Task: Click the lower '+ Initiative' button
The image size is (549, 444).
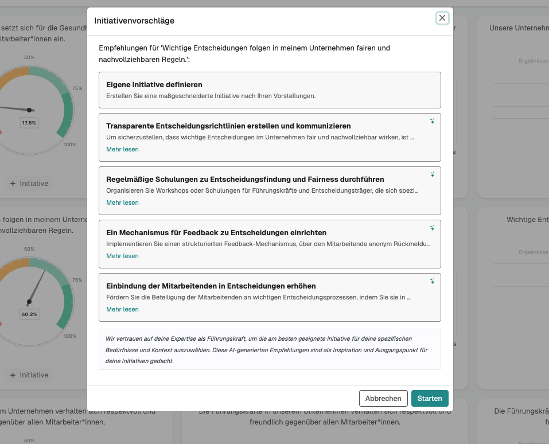Action: coord(29,375)
